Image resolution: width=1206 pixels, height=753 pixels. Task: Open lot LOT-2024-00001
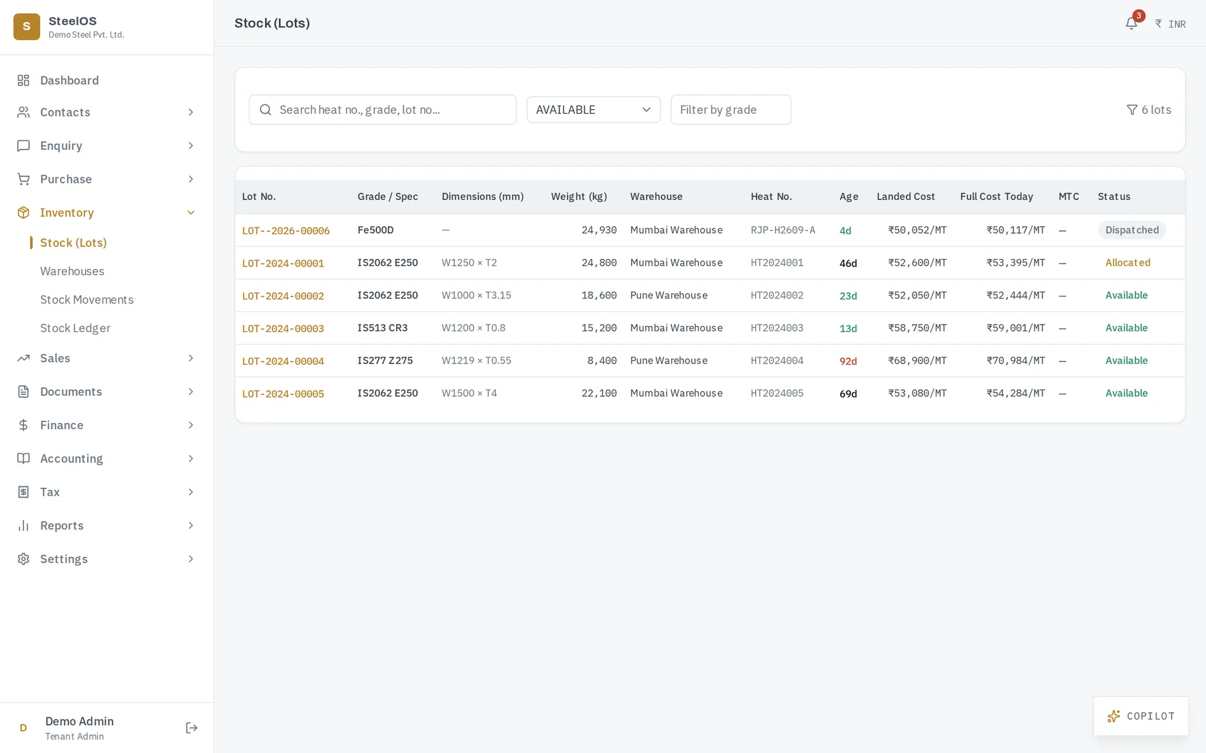(283, 263)
